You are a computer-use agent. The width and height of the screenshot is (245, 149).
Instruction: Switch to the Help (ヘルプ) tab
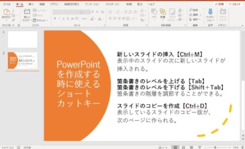[151, 4]
